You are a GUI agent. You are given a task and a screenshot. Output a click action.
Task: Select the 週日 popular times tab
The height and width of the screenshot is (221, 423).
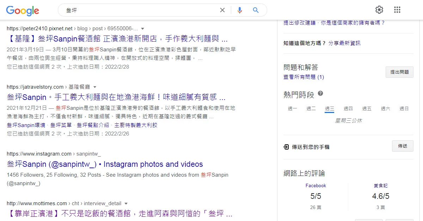(404, 109)
